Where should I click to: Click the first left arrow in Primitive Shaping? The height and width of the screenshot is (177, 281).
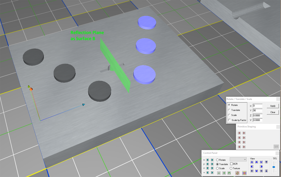tap(239, 133)
